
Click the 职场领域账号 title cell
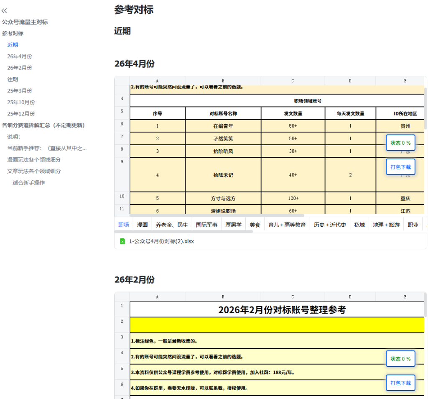tap(277, 101)
